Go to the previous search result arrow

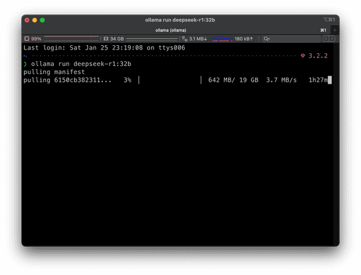click(326, 38)
